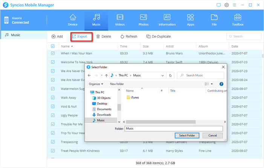Viewport: 264px width, 168px height.
Task: Switch to the Music tab
Action: tap(96, 20)
